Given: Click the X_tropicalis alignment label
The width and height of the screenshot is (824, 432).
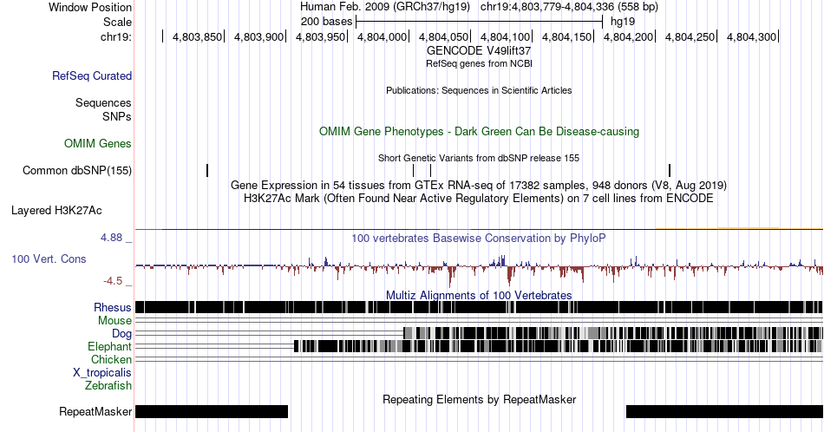Looking at the screenshot, I should point(102,373).
